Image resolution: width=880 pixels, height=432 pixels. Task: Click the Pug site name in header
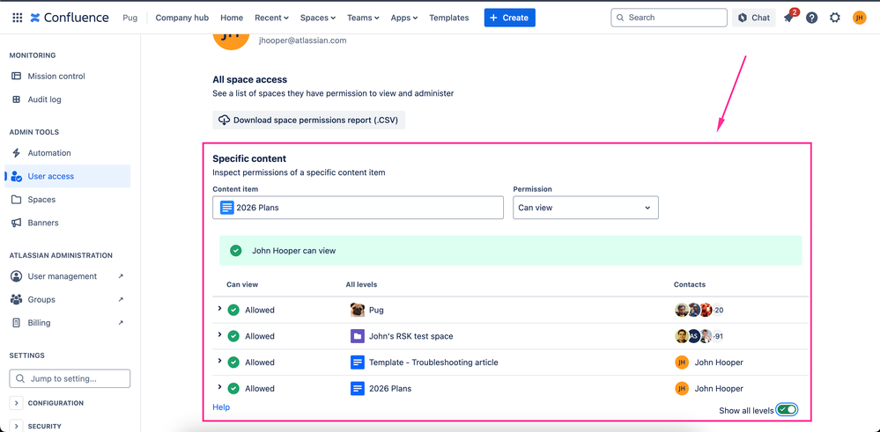pyautogui.click(x=129, y=18)
